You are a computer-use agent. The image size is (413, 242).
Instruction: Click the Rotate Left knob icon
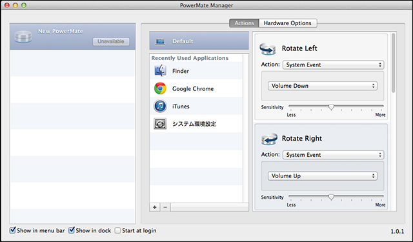268,49
